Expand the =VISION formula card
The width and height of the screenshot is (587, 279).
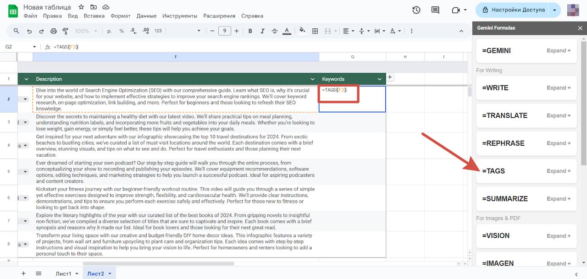coord(559,236)
